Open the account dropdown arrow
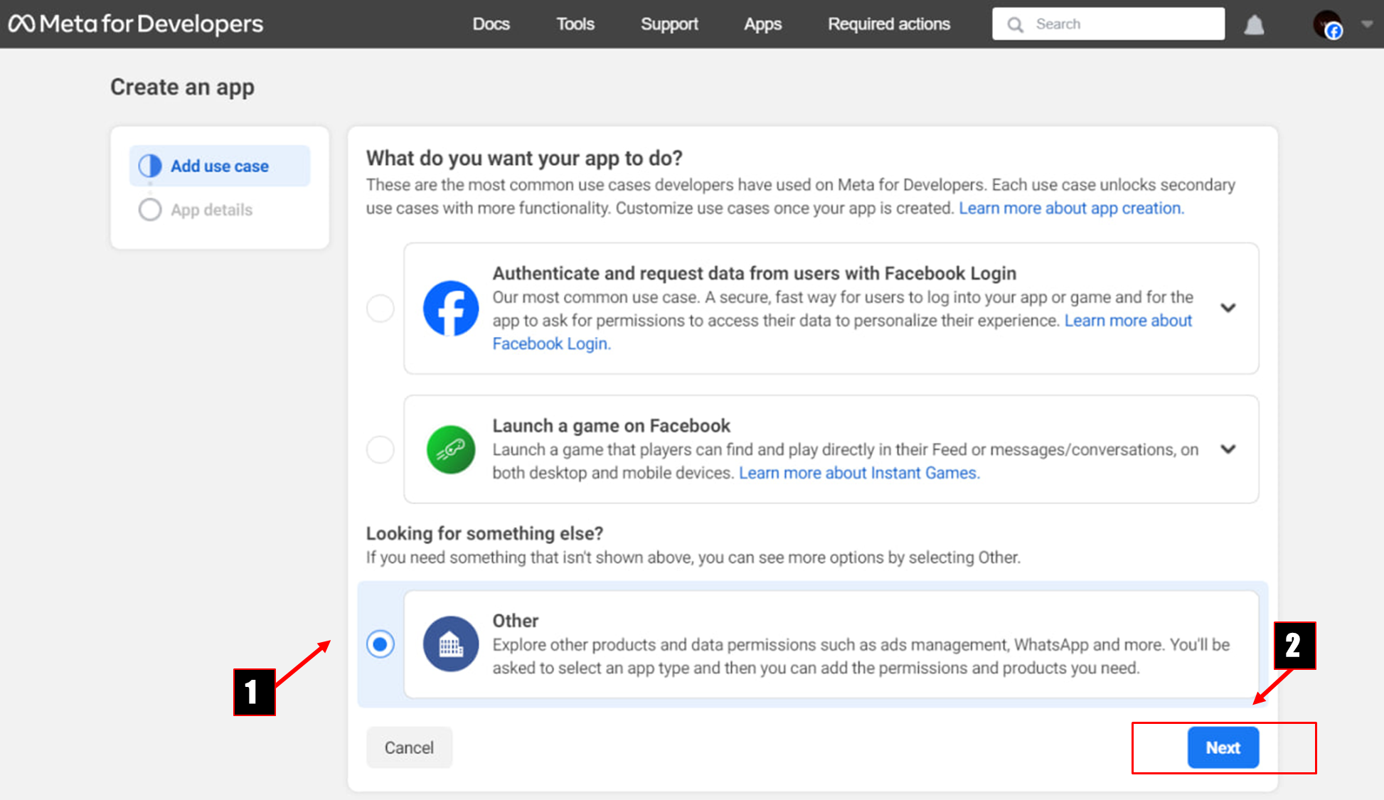1384x800 pixels. click(1366, 24)
